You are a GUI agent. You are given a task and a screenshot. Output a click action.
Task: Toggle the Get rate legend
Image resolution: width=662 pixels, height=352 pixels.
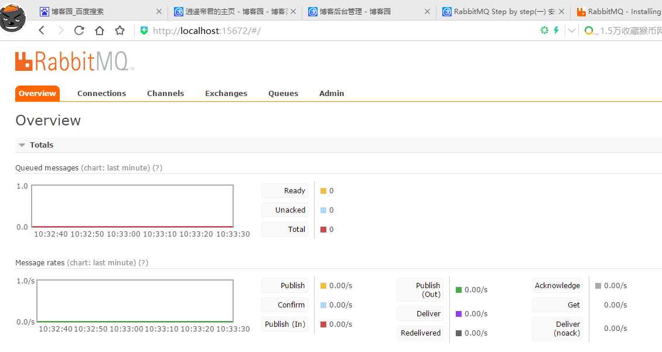[557, 305]
